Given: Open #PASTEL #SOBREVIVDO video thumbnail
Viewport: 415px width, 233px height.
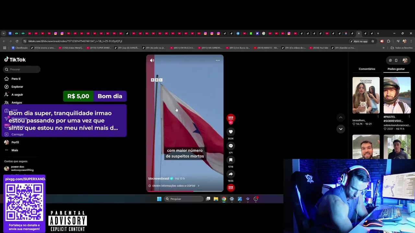Looking at the screenshot, I should click(397, 95).
